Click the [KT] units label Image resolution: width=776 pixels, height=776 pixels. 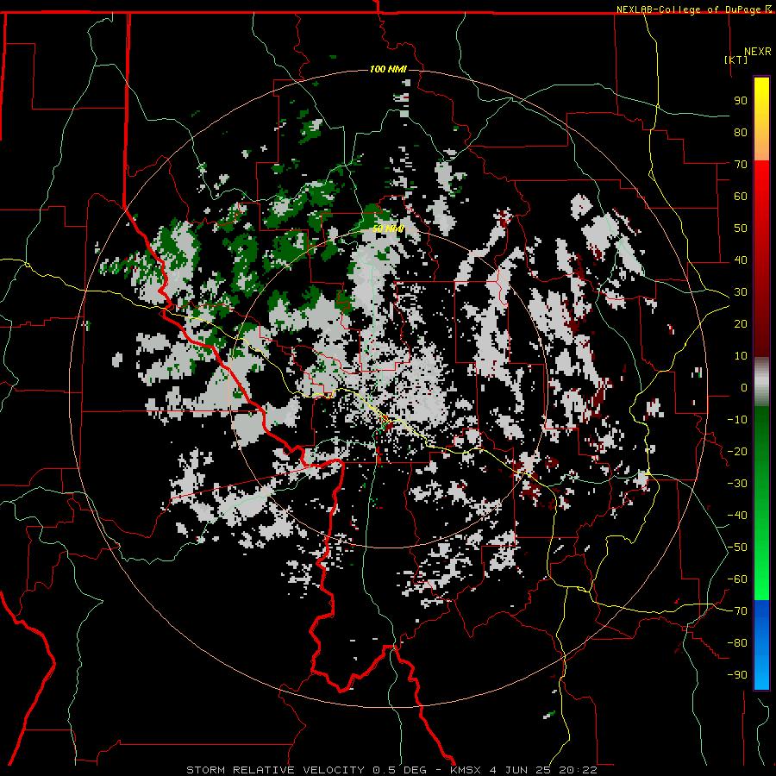click(736, 59)
